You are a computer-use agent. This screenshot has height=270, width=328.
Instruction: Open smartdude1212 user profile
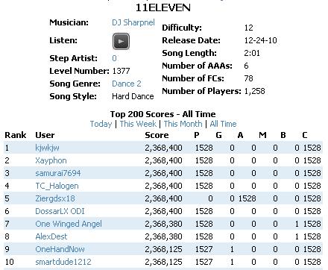[x=63, y=262]
